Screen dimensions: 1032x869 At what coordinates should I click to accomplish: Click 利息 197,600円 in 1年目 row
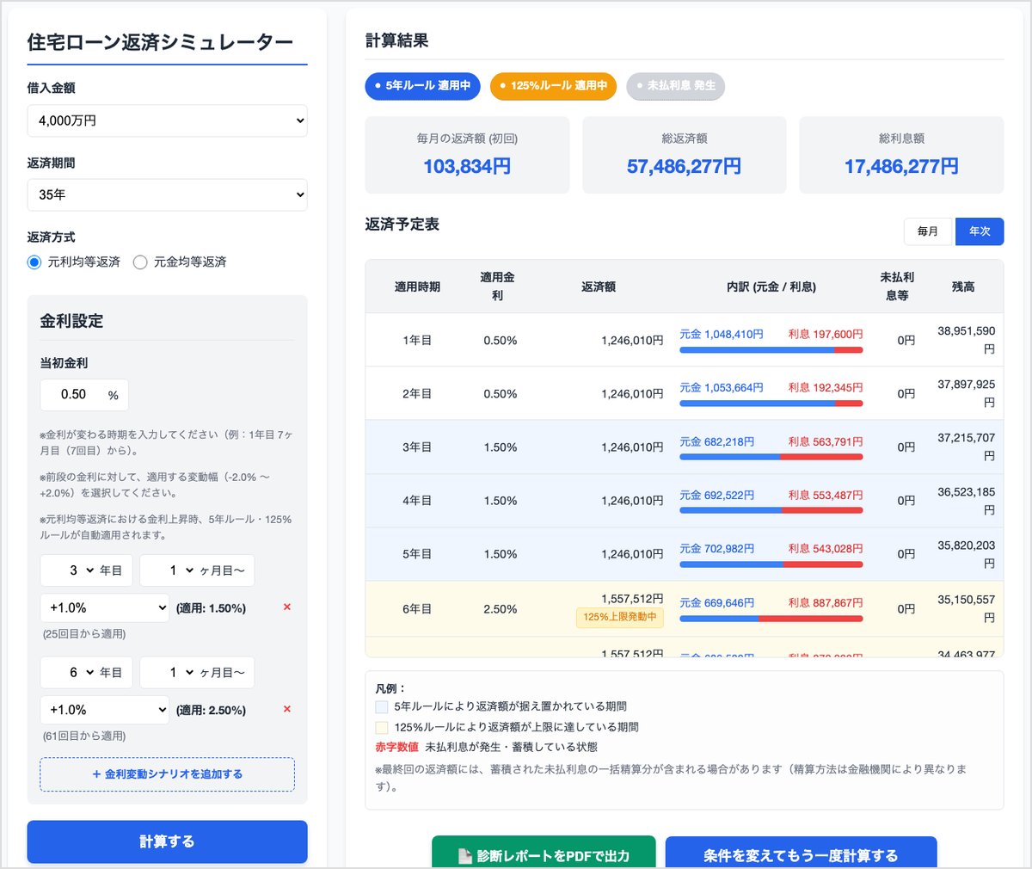[x=826, y=334]
